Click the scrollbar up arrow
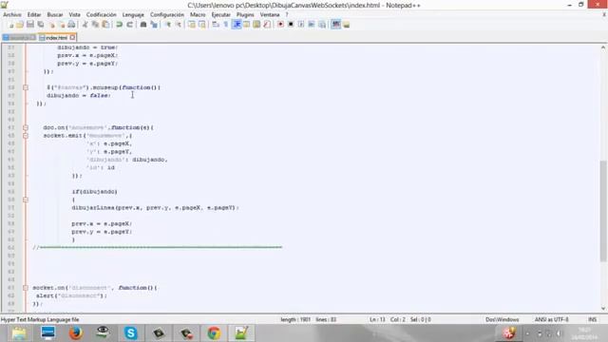 click(x=603, y=47)
